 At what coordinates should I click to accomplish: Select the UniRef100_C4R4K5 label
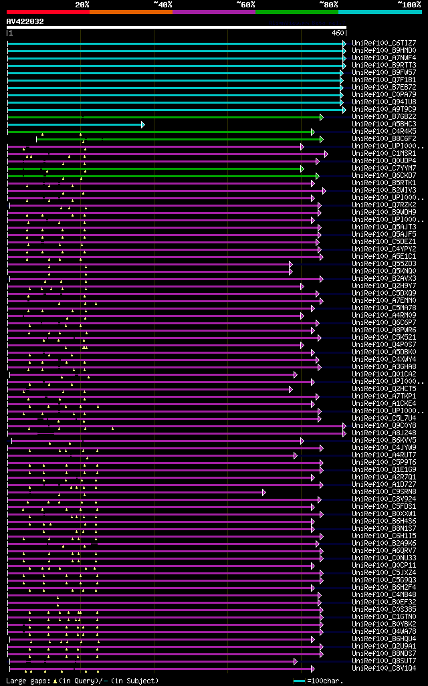[385, 131]
